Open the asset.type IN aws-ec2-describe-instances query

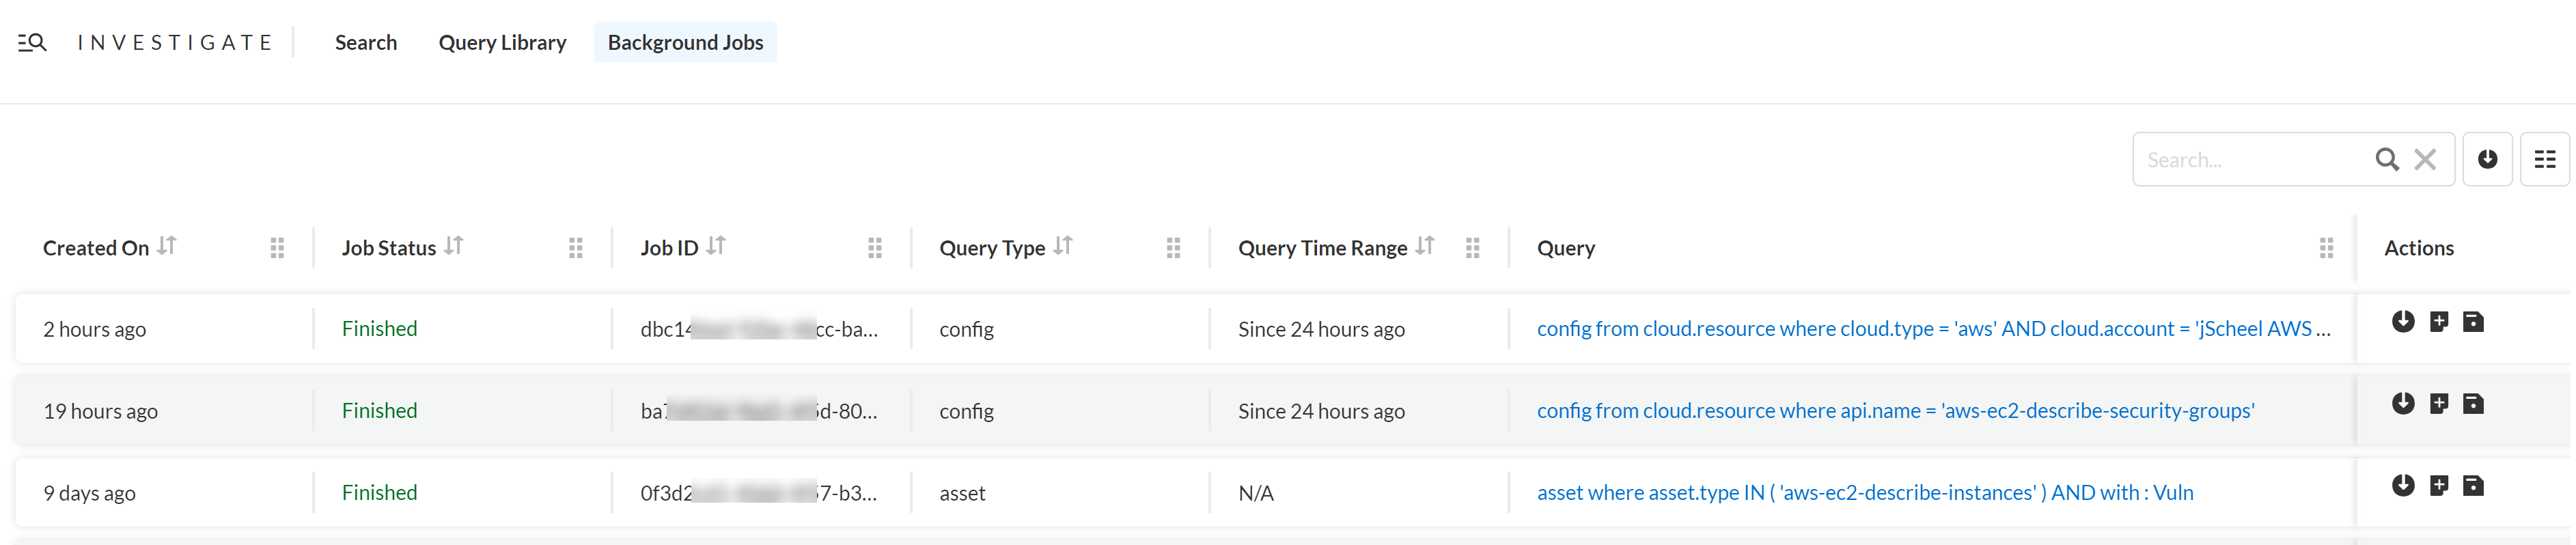1865,492
